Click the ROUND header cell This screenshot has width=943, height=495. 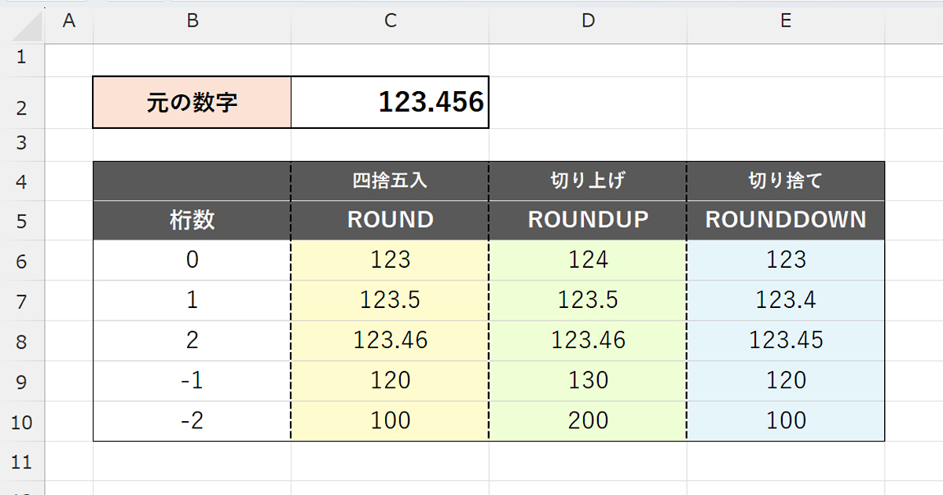click(390, 220)
